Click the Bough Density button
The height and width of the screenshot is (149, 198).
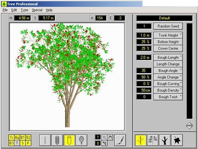pyautogui.click(x=168, y=90)
